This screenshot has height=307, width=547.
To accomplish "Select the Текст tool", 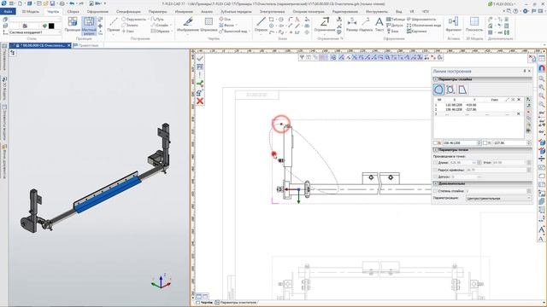I will pos(379,25).
